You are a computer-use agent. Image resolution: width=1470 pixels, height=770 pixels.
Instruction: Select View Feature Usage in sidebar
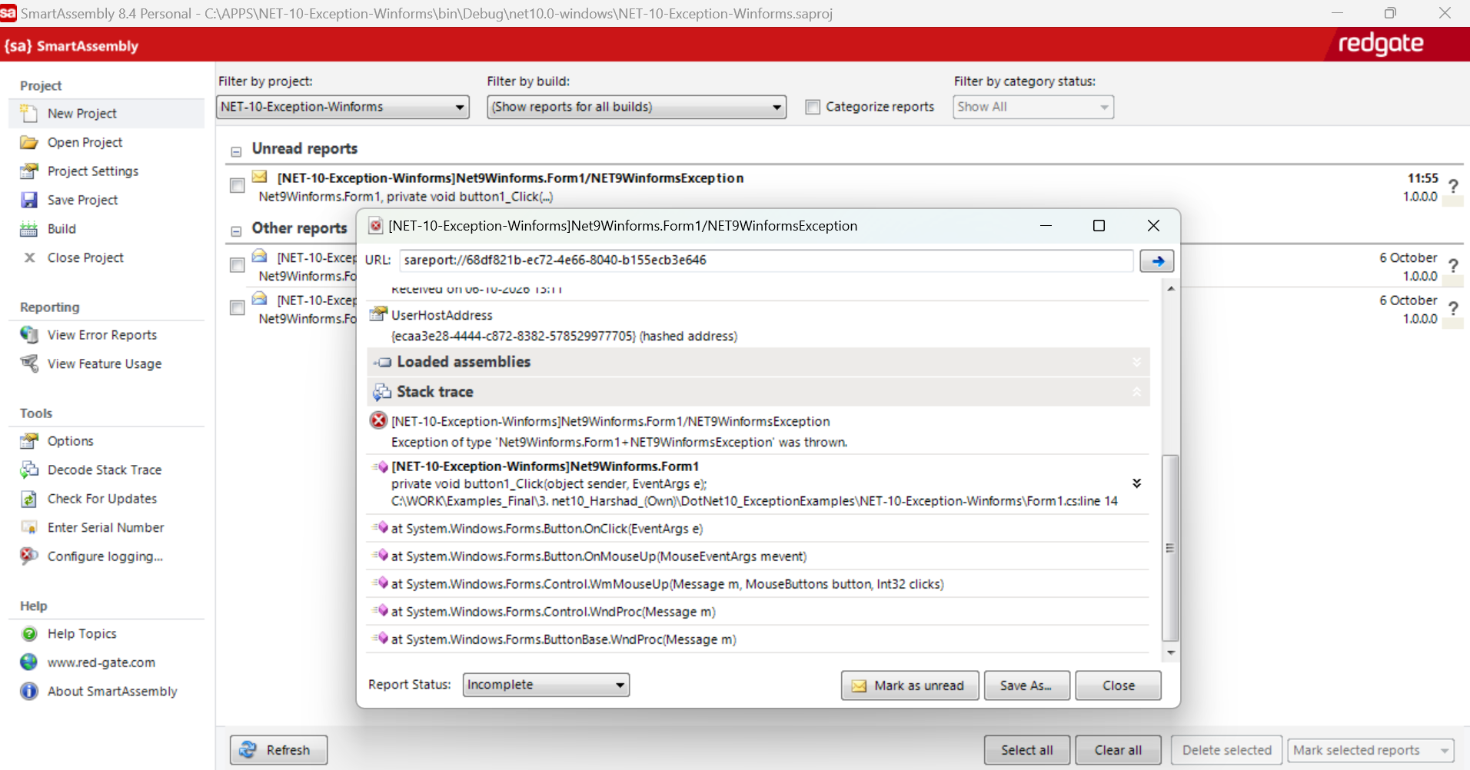tap(105, 363)
